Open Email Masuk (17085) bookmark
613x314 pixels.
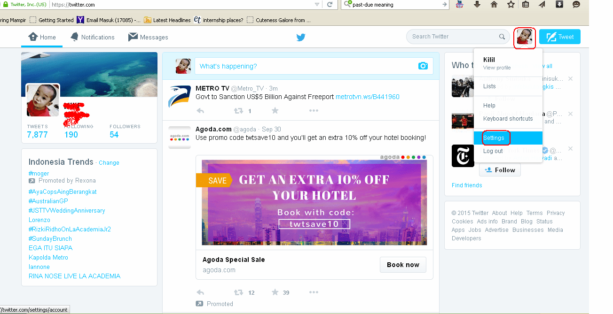pos(109,20)
